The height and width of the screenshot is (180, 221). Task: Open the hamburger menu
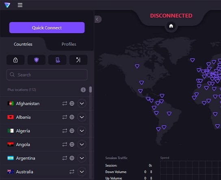[x=20, y=5]
